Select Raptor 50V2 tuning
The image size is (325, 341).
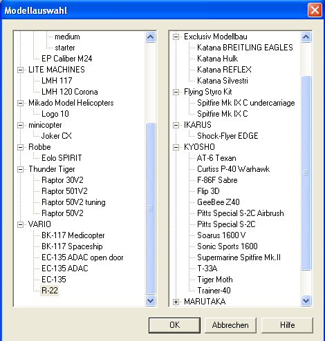[73, 202]
